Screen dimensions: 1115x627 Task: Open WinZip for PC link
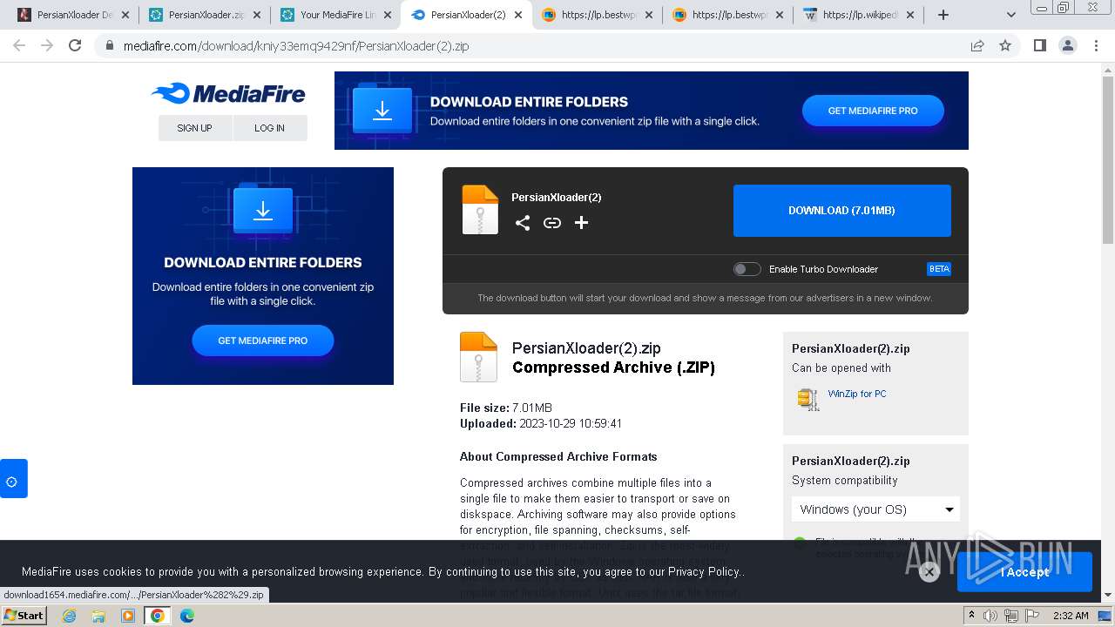[857, 394]
